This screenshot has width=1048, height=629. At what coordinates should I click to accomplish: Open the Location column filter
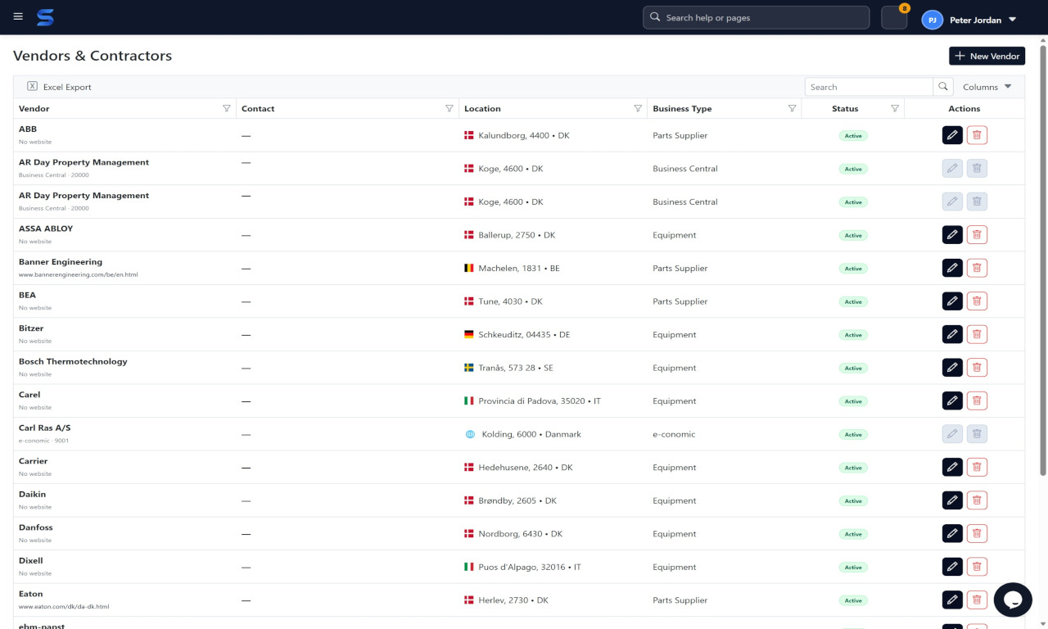(638, 108)
